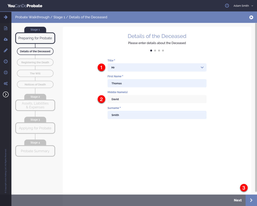Click the Surname field containing Smith
This screenshot has width=257, height=206.
(157, 115)
